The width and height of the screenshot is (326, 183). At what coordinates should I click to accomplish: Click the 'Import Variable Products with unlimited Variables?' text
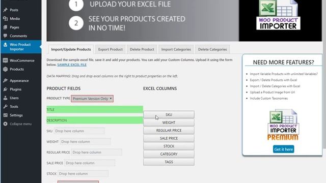pyautogui.click(x=284, y=74)
